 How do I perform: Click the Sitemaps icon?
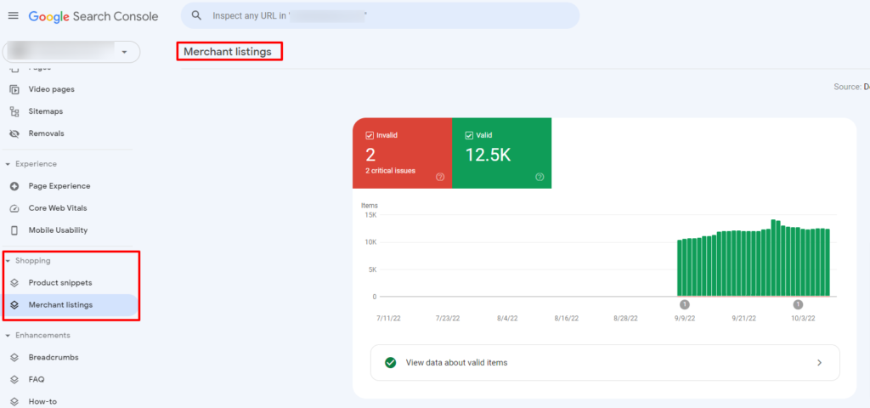click(15, 111)
